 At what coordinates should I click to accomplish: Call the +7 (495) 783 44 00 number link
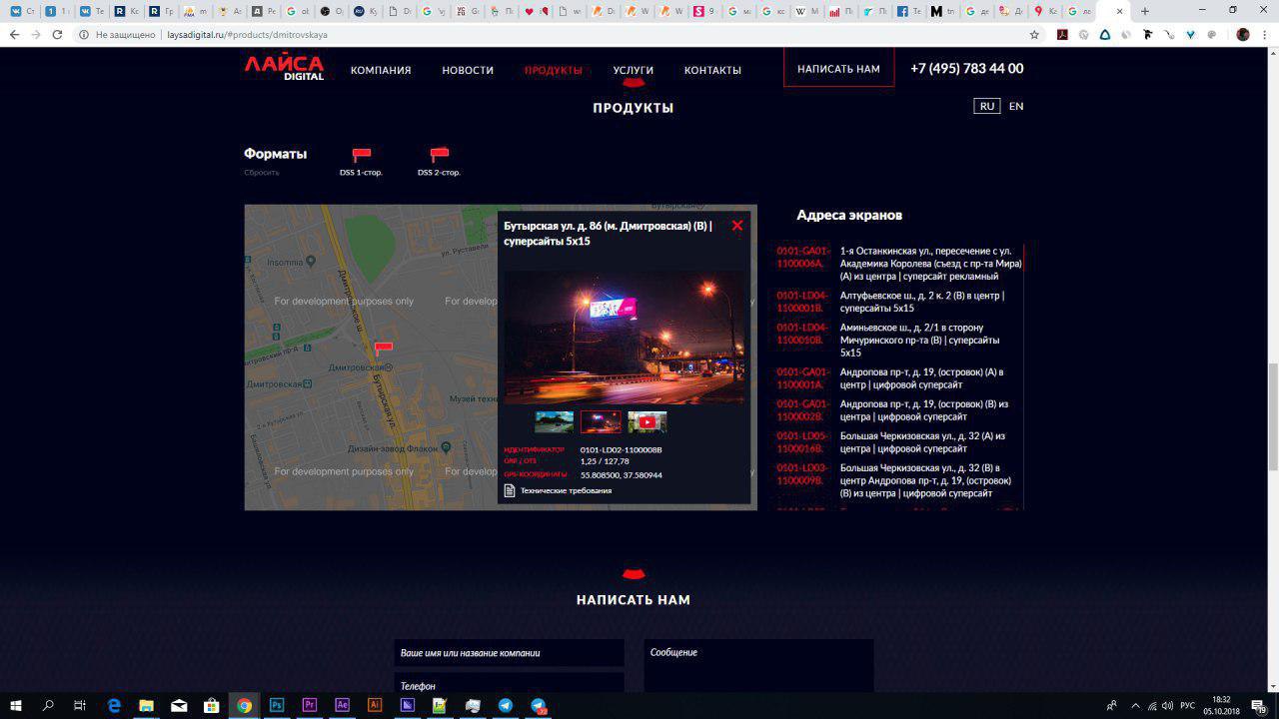click(x=967, y=69)
